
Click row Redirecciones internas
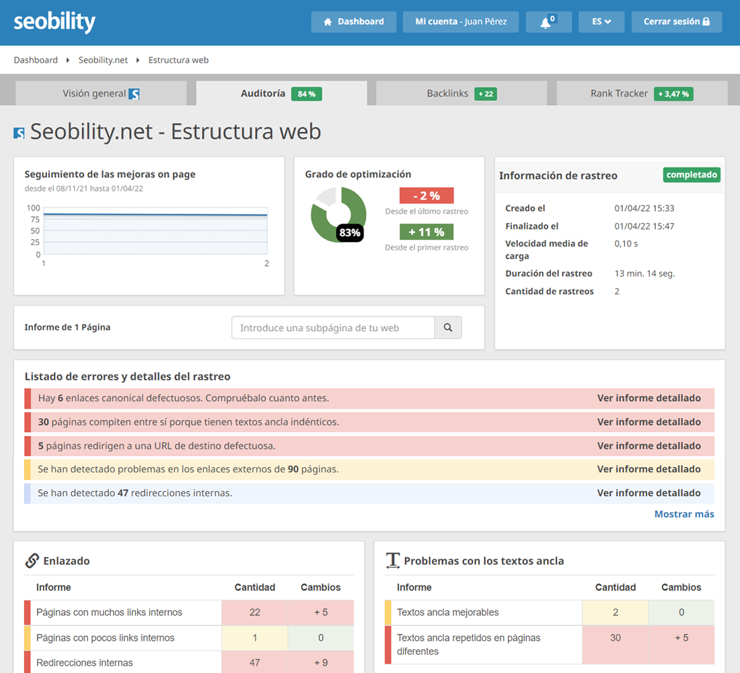pyautogui.click(x=189, y=663)
